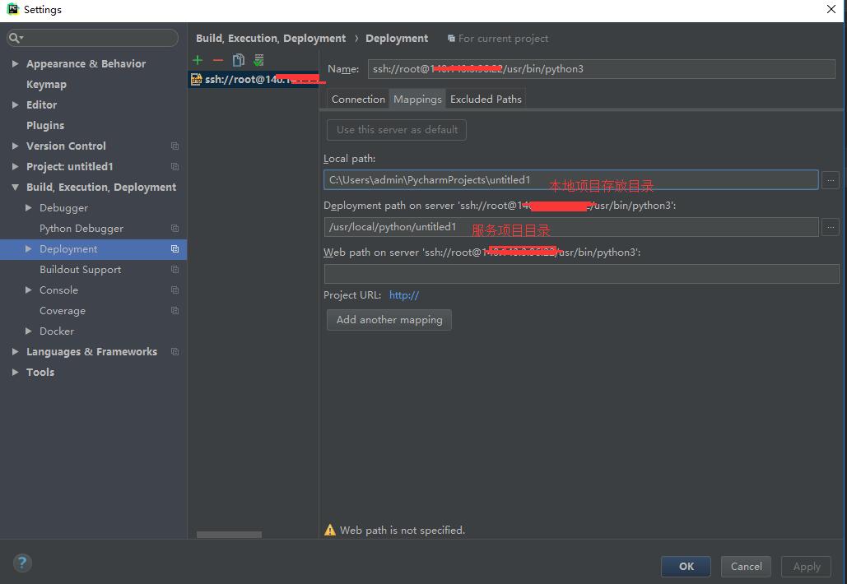
Task: Collapse Build, Execution, Deployment section
Action: click(x=15, y=188)
